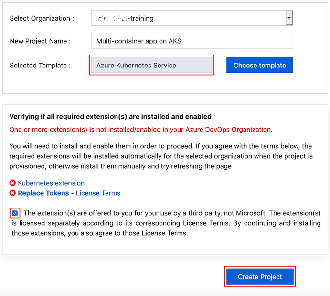This screenshot has width=330, height=296.
Task: Open the License Terms link
Action: [x=98, y=193]
